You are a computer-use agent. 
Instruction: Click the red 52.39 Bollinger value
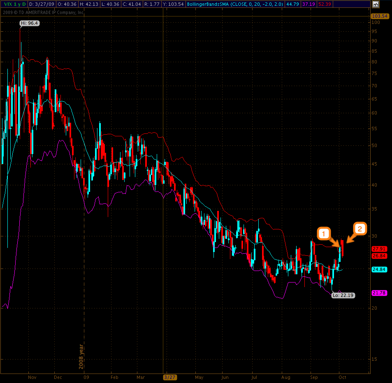pyautogui.click(x=323, y=4)
